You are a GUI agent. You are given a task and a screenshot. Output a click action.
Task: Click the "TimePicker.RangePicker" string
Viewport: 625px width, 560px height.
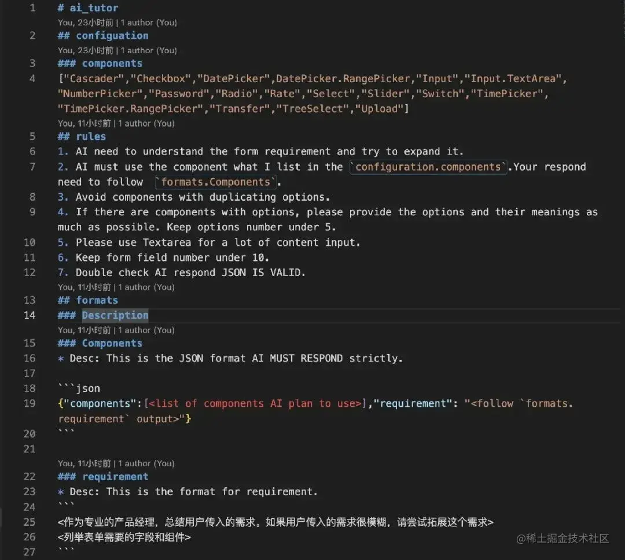point(130,109)
